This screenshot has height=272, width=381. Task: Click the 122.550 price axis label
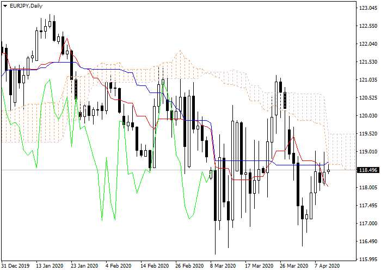(368, 26)
